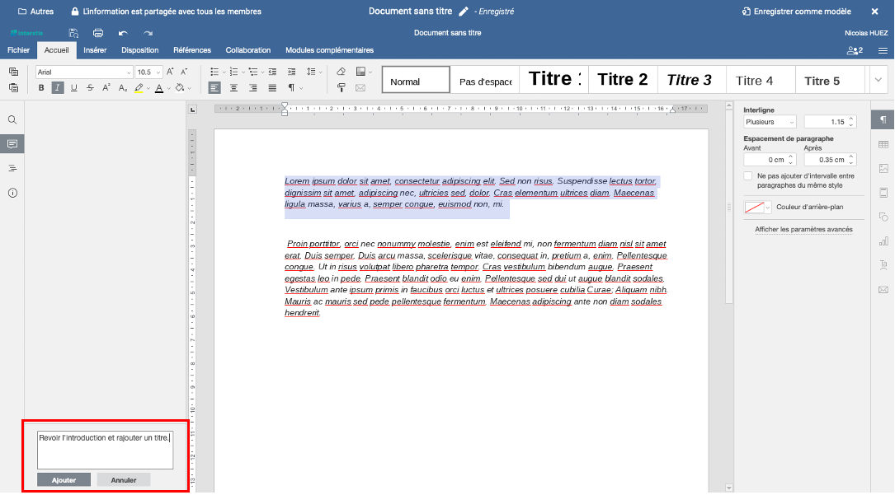Apply the Normal style

point(416,80)
